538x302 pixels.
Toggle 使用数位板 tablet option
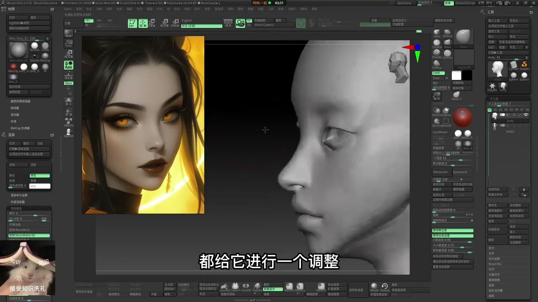coord(453,230)
